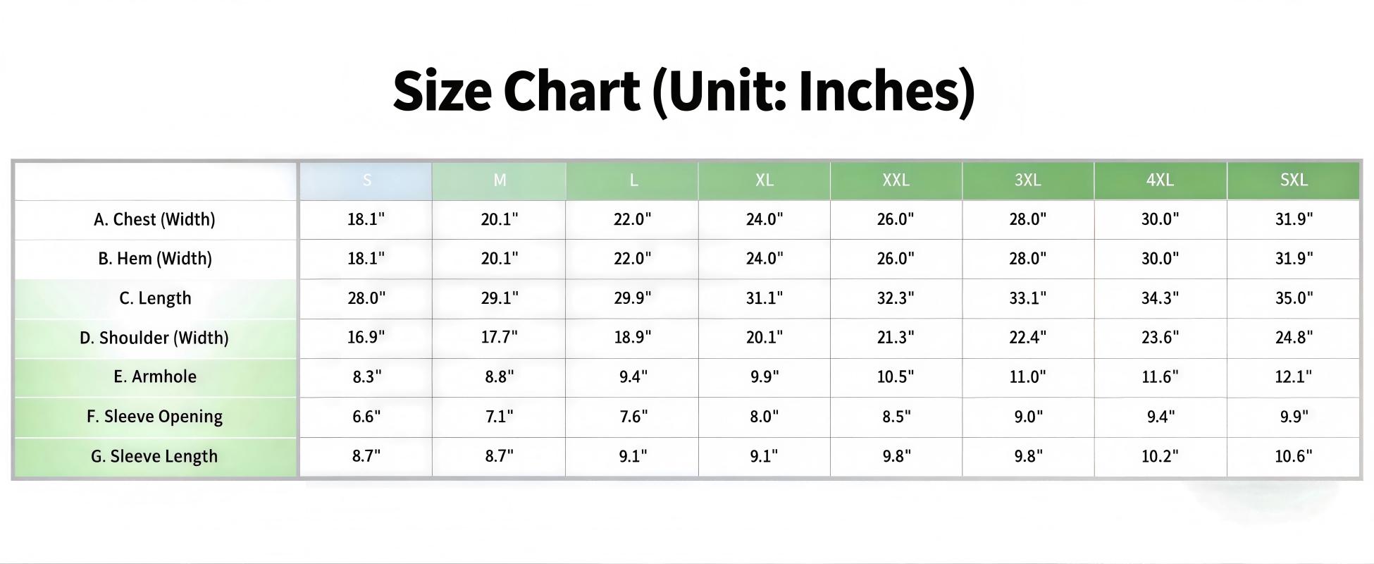Viewport: 1374px width, 564px height.
Task: Click the E. Armhole row label
Action: pos(155,376)
